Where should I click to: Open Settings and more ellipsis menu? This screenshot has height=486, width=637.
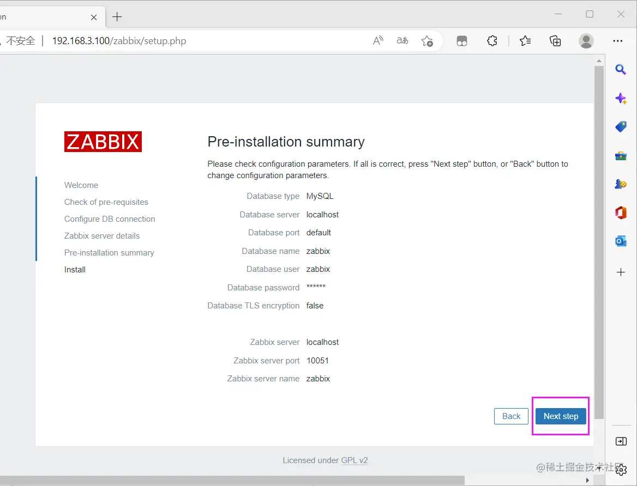(617, 41)
